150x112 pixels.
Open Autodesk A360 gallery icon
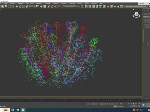[x=122, y=7]
